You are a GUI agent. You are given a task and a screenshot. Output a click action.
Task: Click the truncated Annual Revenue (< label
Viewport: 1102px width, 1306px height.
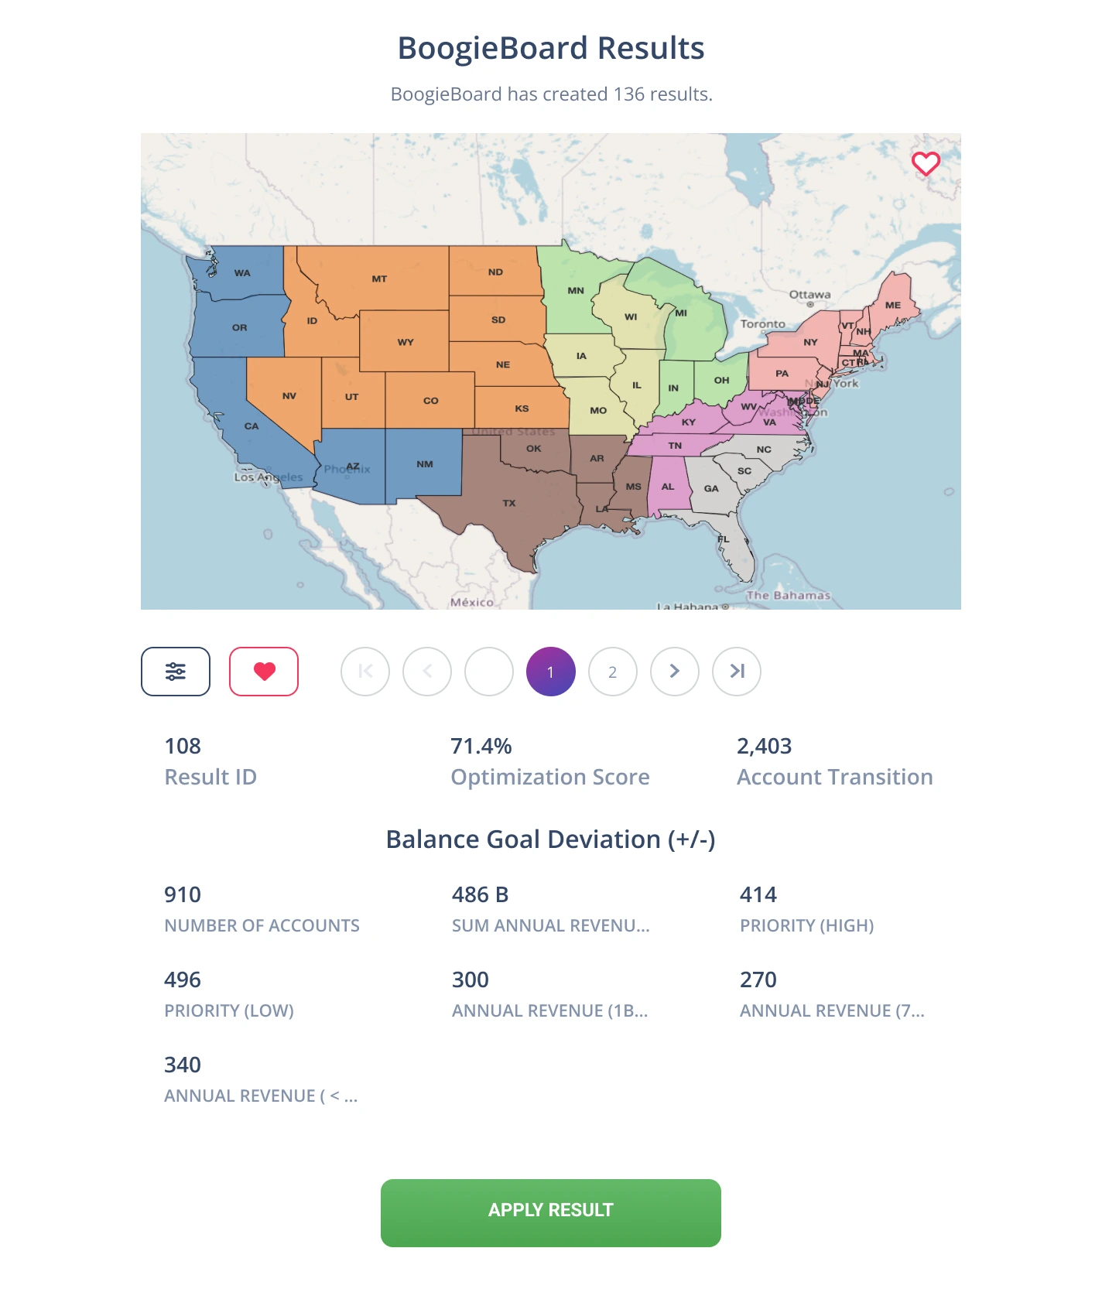(261, 1096)
